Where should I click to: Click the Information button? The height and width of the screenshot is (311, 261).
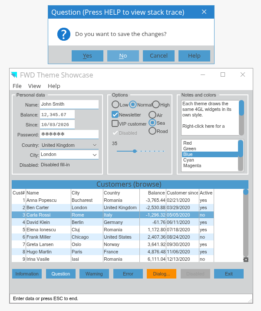click(x=27, y=274)
